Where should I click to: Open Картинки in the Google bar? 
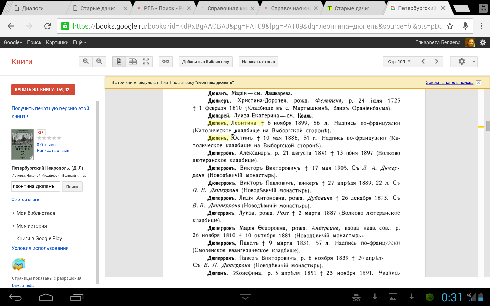(x=57, y=42)
